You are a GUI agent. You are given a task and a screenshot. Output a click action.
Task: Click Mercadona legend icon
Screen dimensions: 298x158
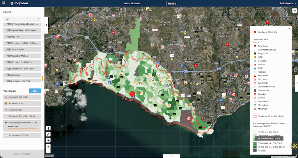(x=255, y=105)
